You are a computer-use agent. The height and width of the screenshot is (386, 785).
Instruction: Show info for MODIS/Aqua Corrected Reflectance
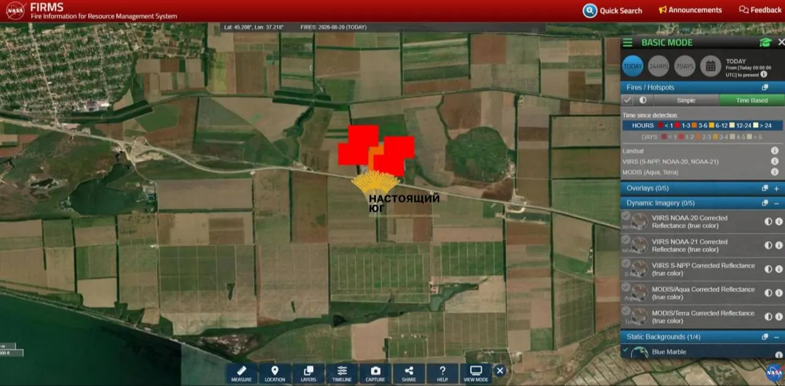tap(779, 293)
